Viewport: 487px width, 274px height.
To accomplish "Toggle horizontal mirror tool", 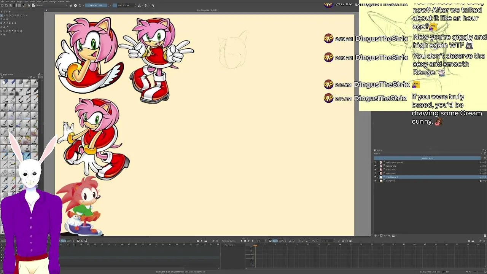I will click(139, 5).
